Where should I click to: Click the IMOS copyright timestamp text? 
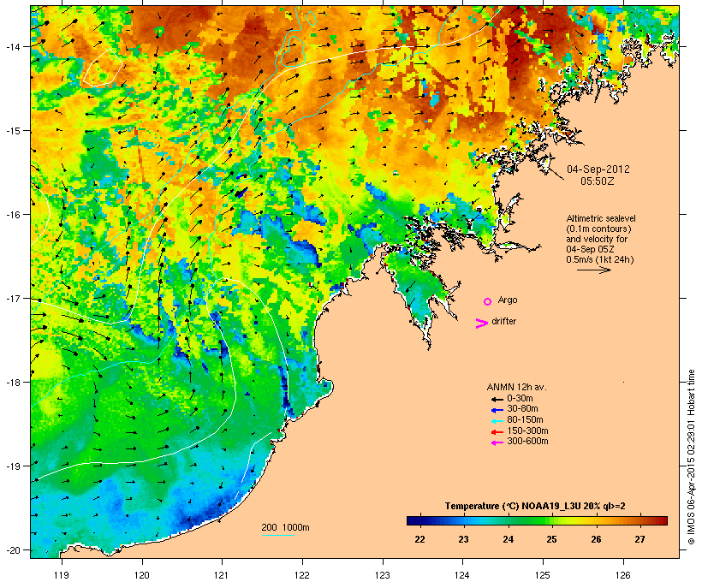[691, 457]
